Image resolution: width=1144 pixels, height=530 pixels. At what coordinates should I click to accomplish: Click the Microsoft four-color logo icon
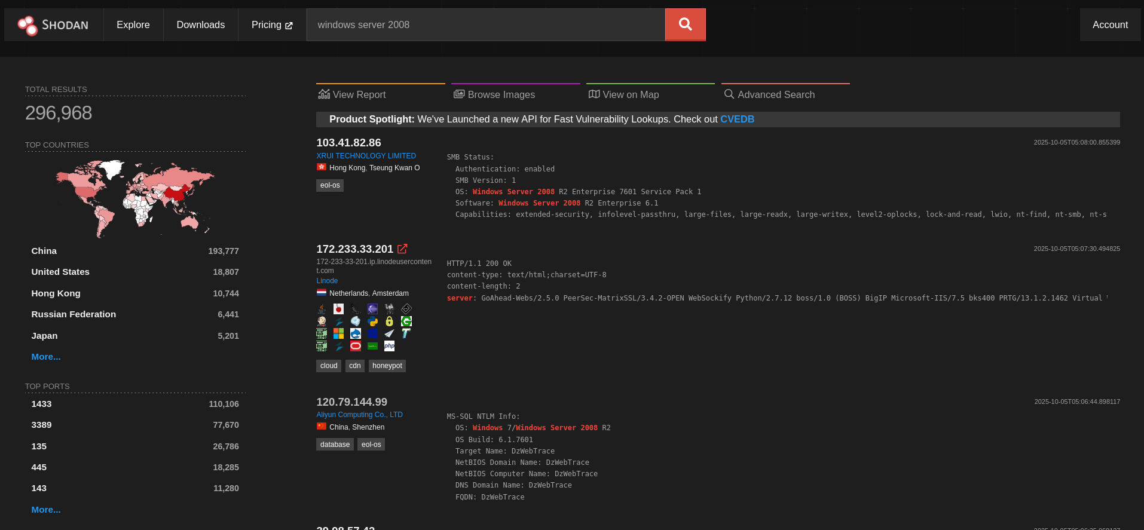pyautogui.click(x=338, y=333)
